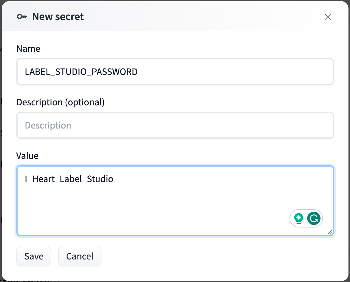Screen dimensions: 350x282
Task: Click the Description (optional) label
Action: click(60, 102)
